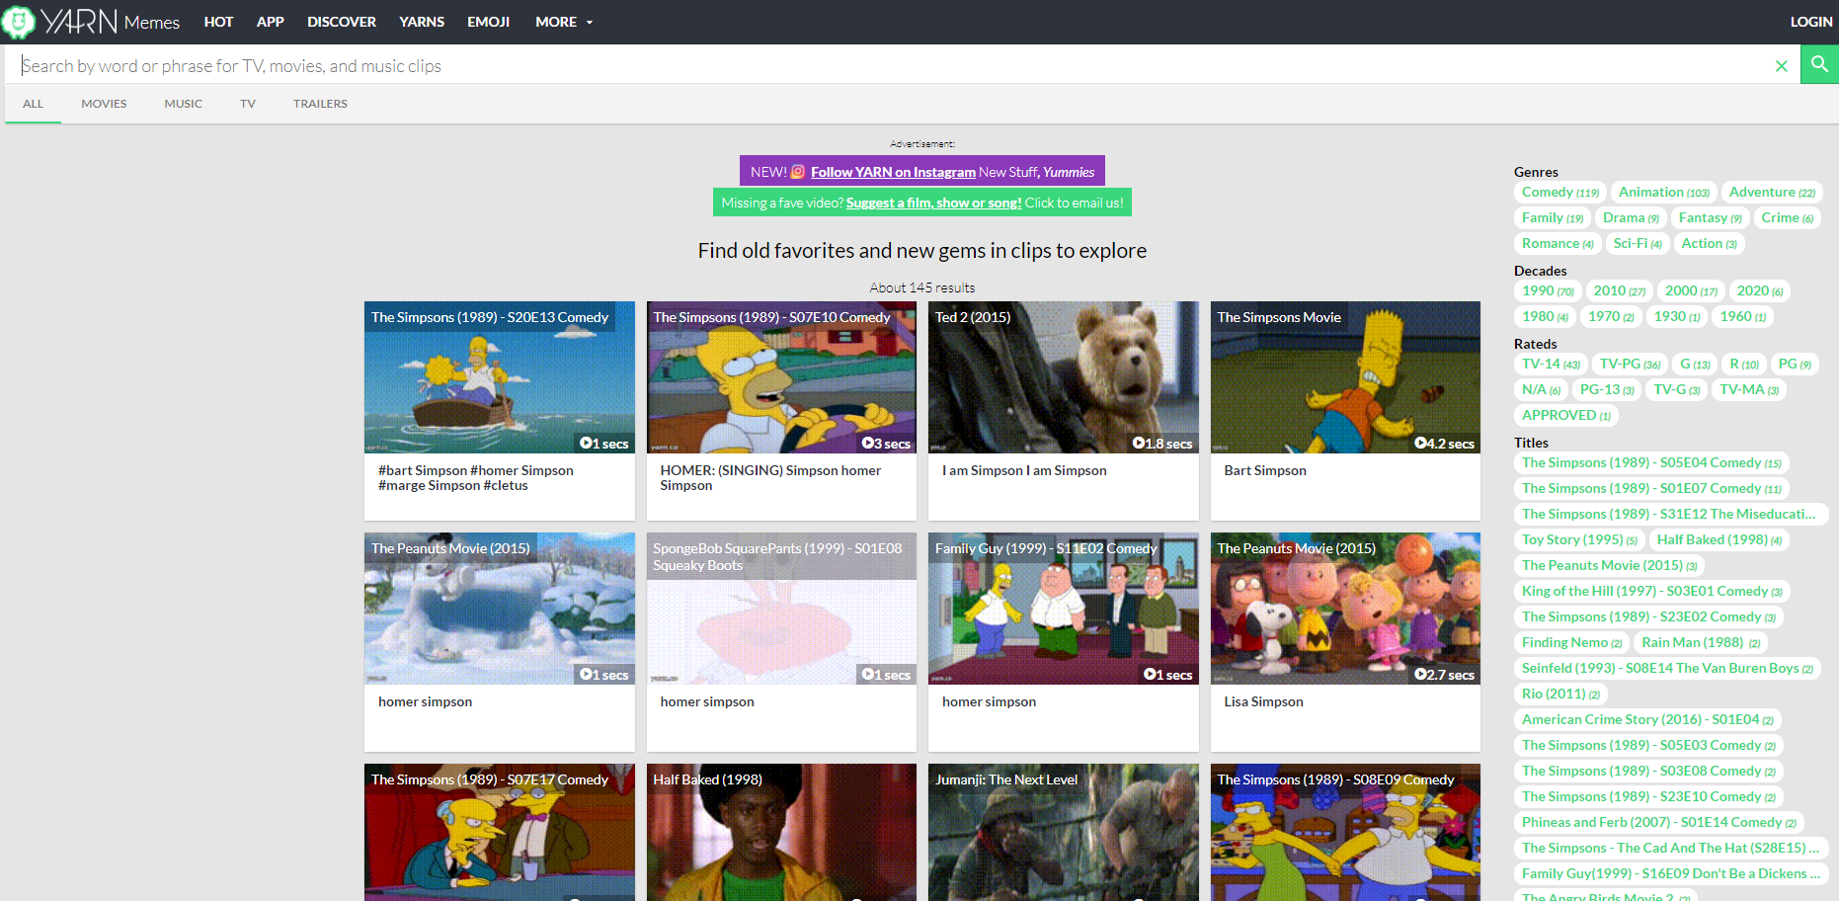Filter by APPROVED rating

click(x=1566, y=415)
